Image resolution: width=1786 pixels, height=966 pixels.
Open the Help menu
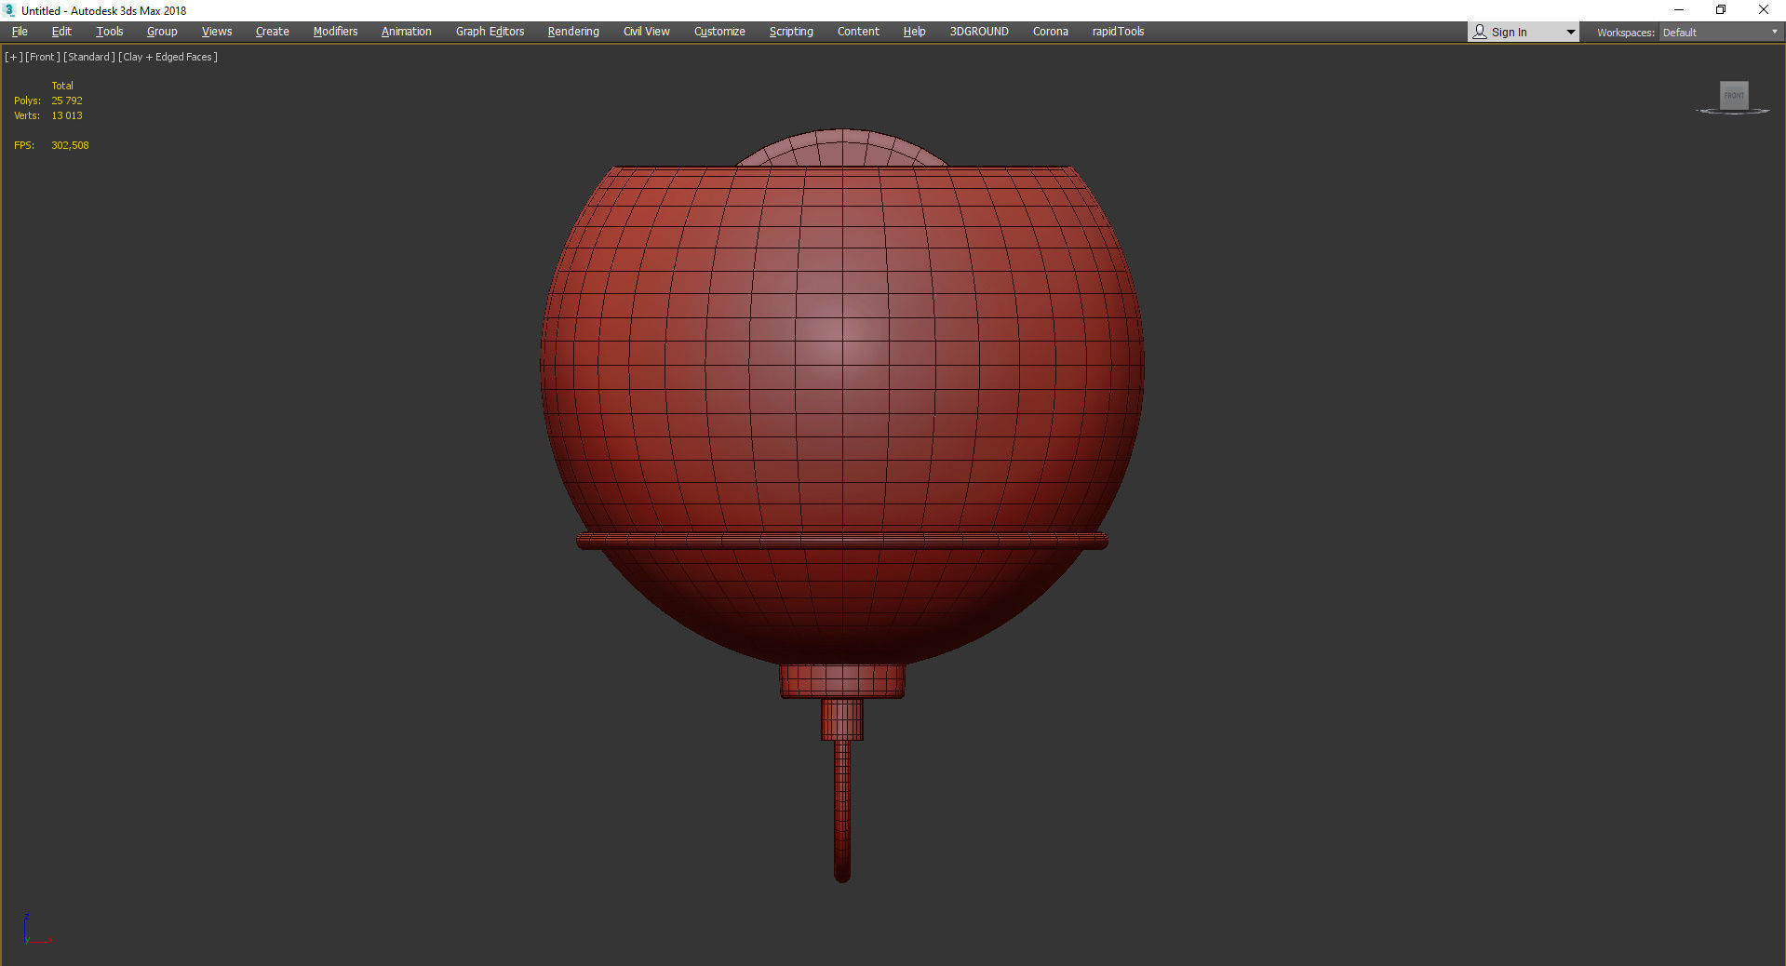point(914,32)
